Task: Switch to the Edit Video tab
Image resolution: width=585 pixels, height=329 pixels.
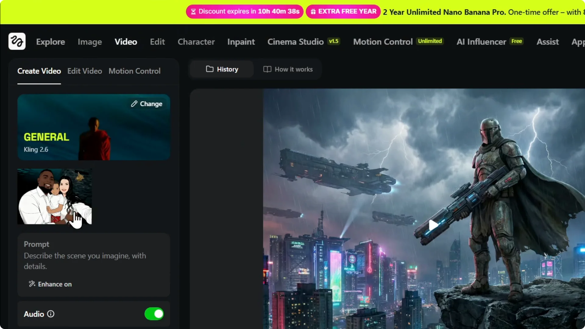Action: (x=84, y=71)
